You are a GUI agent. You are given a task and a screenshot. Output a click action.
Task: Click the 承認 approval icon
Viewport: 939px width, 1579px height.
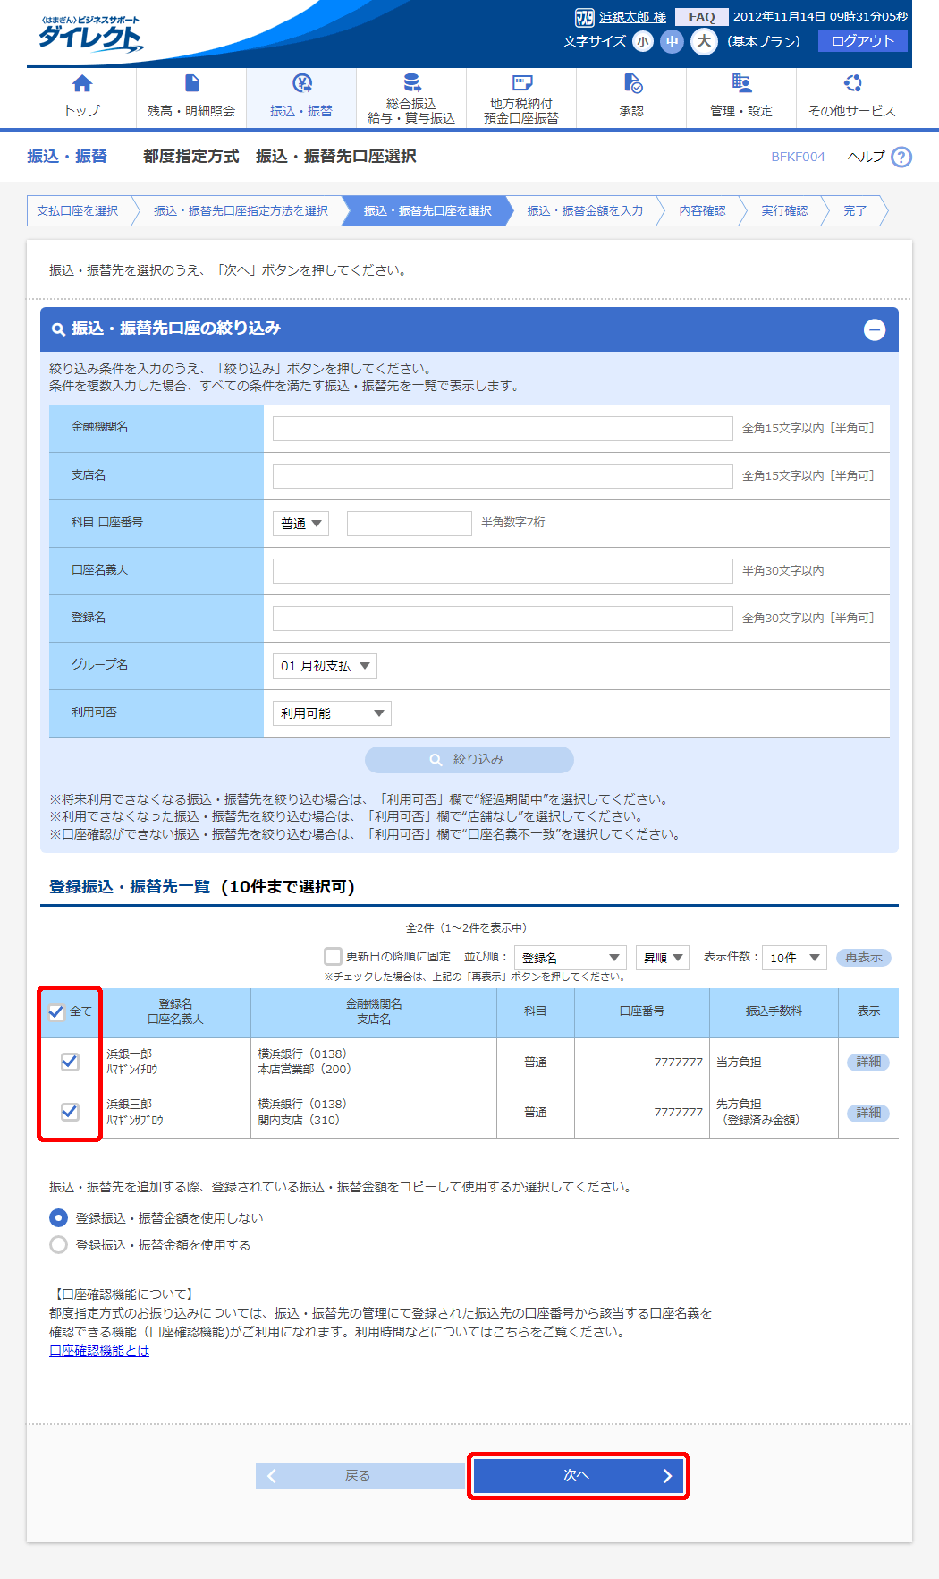[x=631, y=84]
